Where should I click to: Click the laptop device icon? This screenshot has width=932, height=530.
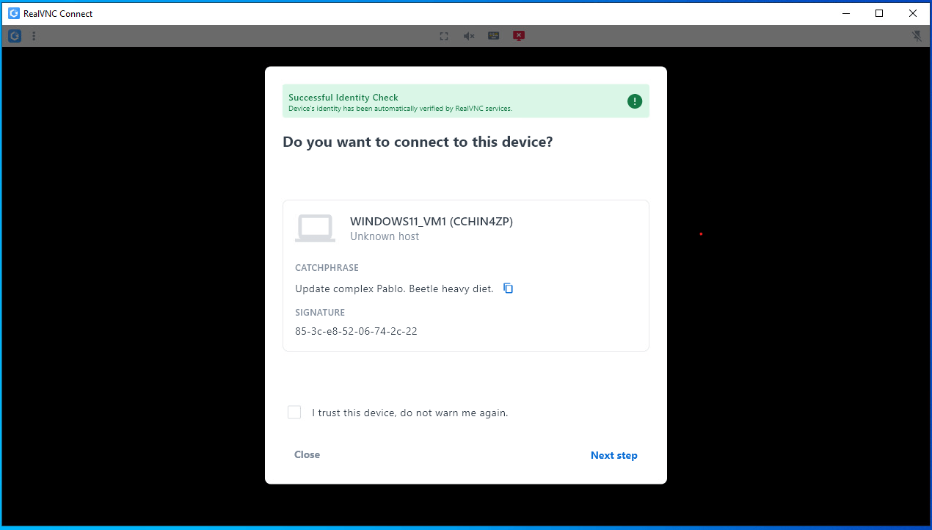coord(315,228)
